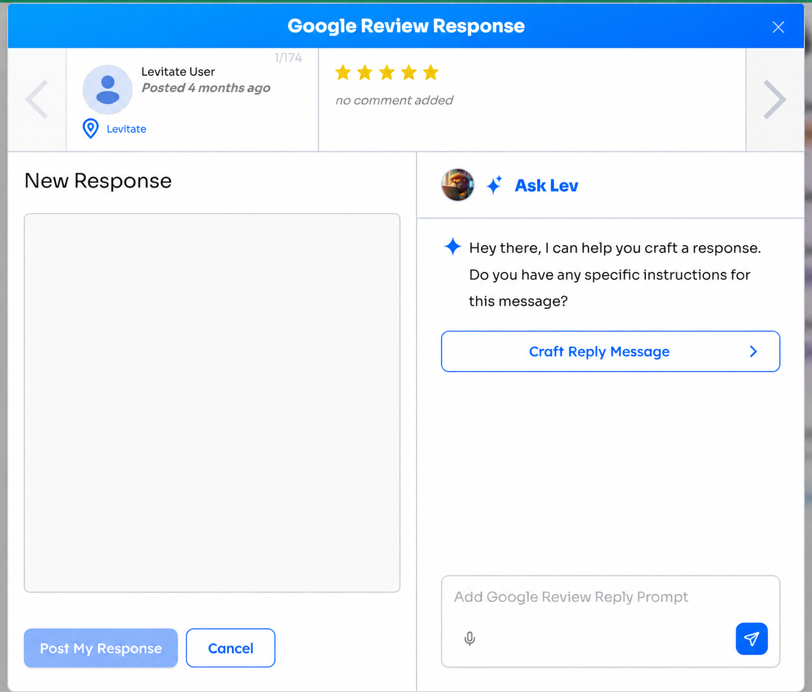
Task: Click into the New Response text area
Action: click(x=212, y=403)
